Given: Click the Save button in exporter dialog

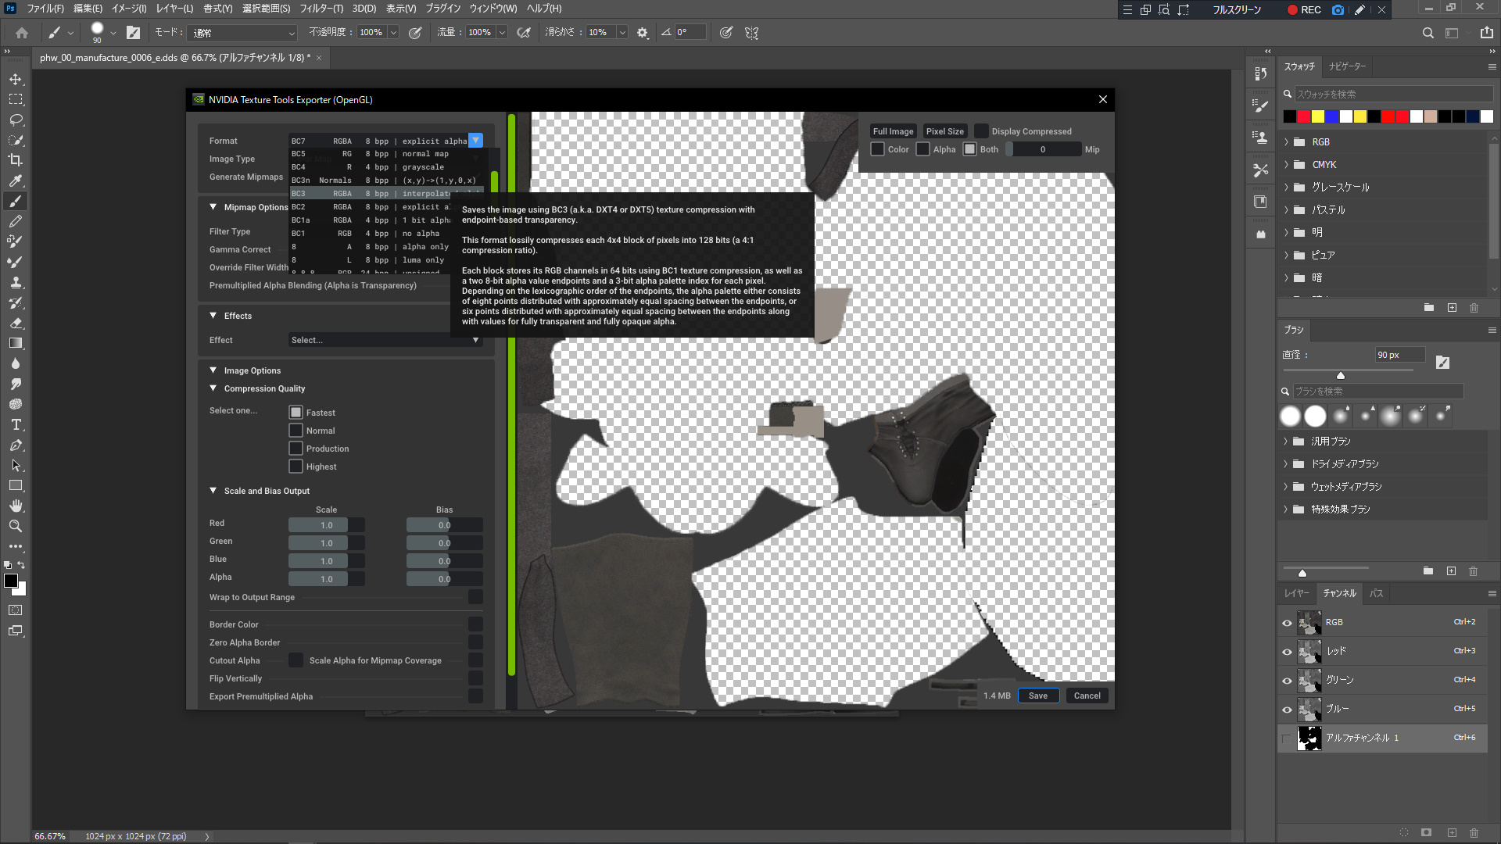Looking at the screenshot, I should (1037, 696).
